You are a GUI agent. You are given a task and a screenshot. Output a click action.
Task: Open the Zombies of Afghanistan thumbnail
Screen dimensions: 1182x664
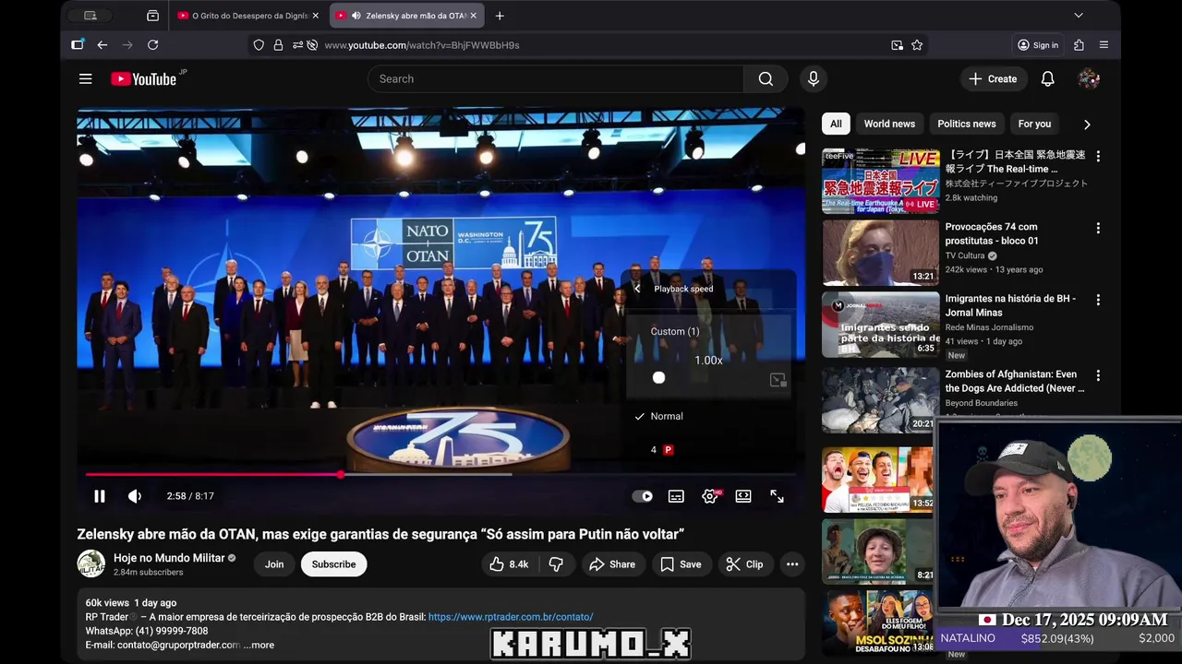881,399
